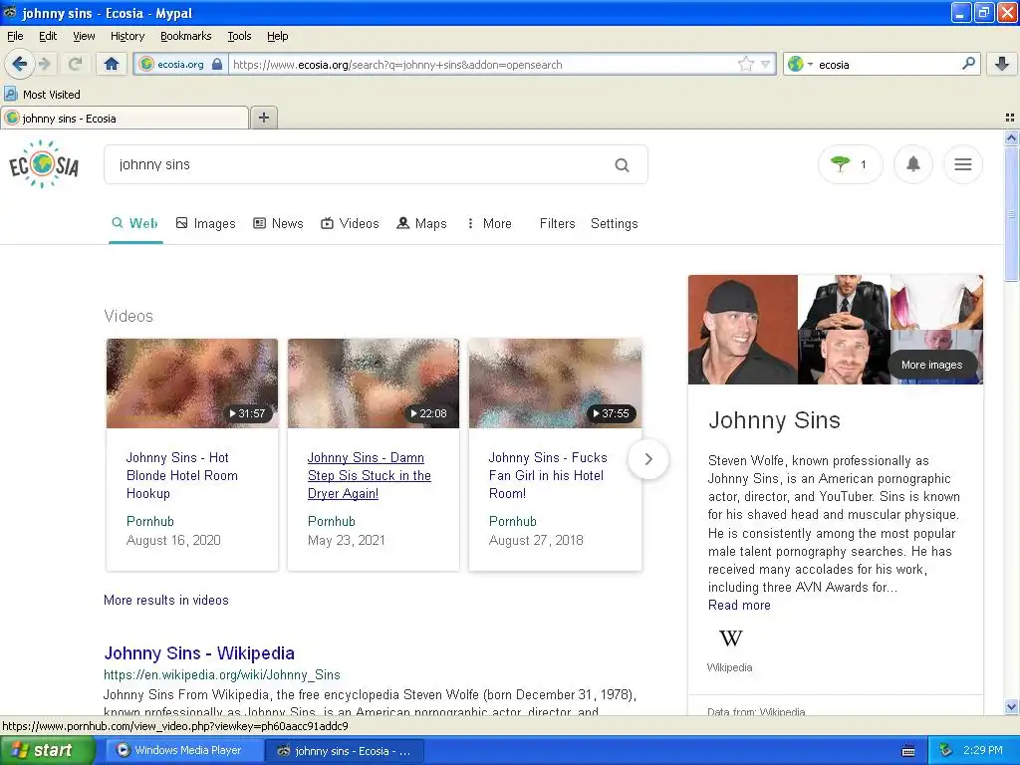
Task: Open the Downloads arrow button
Action: point(1002,64)
